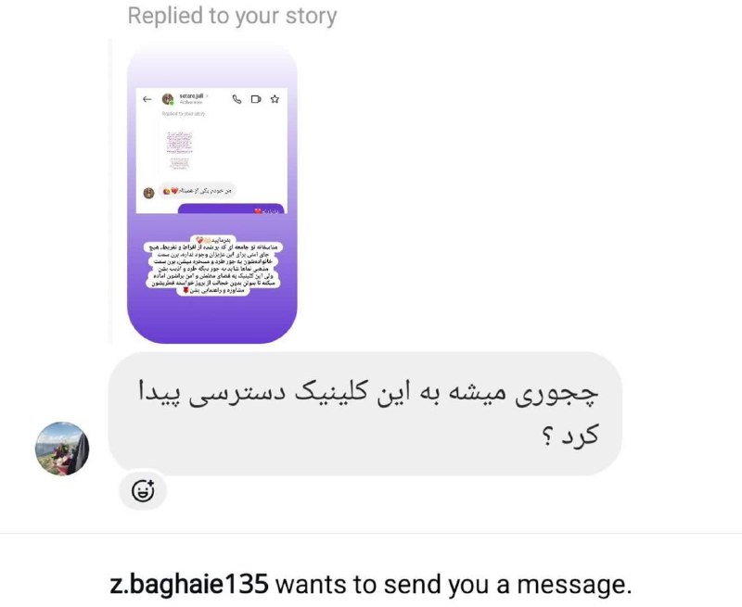Viewport: 742px width, 607px height.
Task: Click the setare.jall username in preview
Action: (x=191, y=96)
